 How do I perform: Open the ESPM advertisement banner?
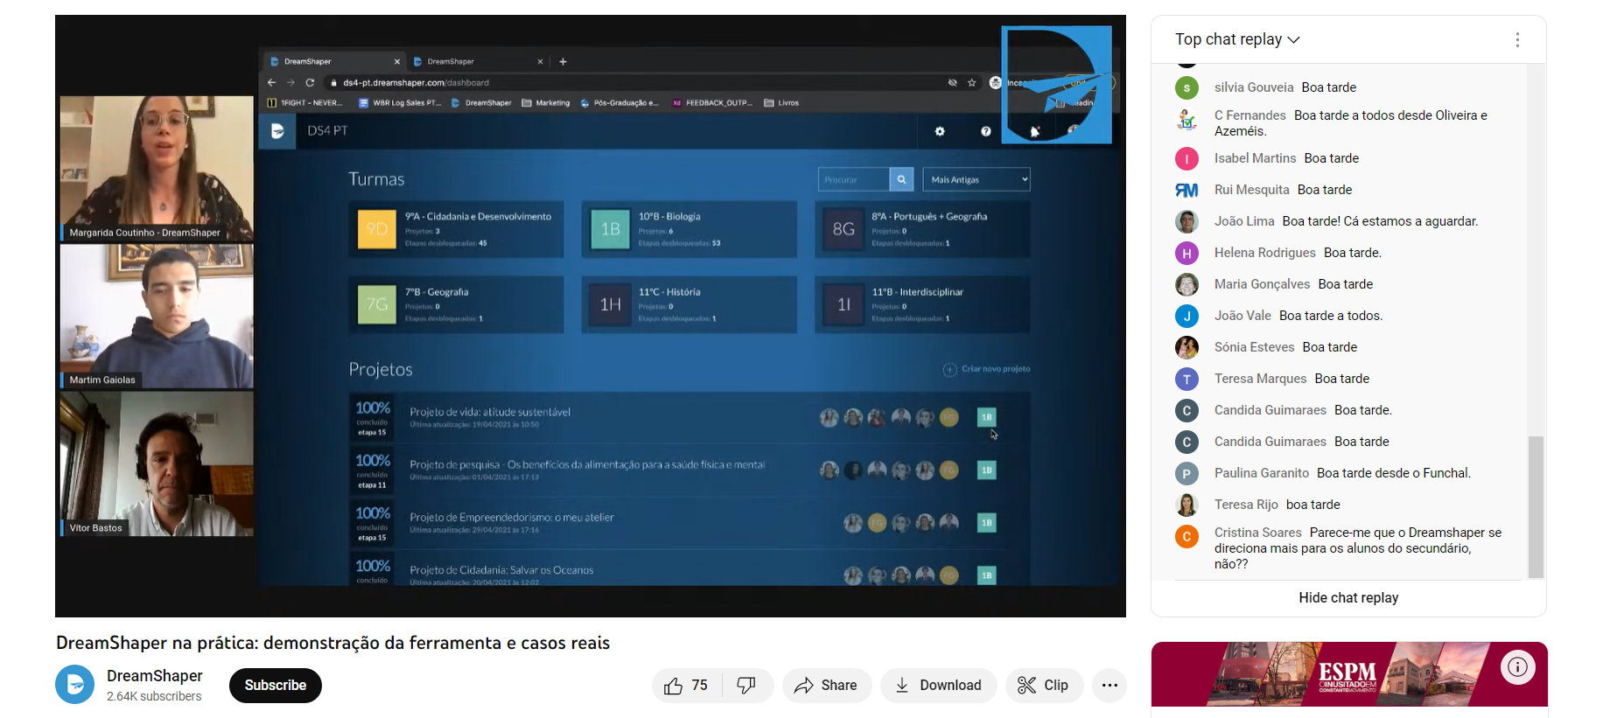(1349, 674)
